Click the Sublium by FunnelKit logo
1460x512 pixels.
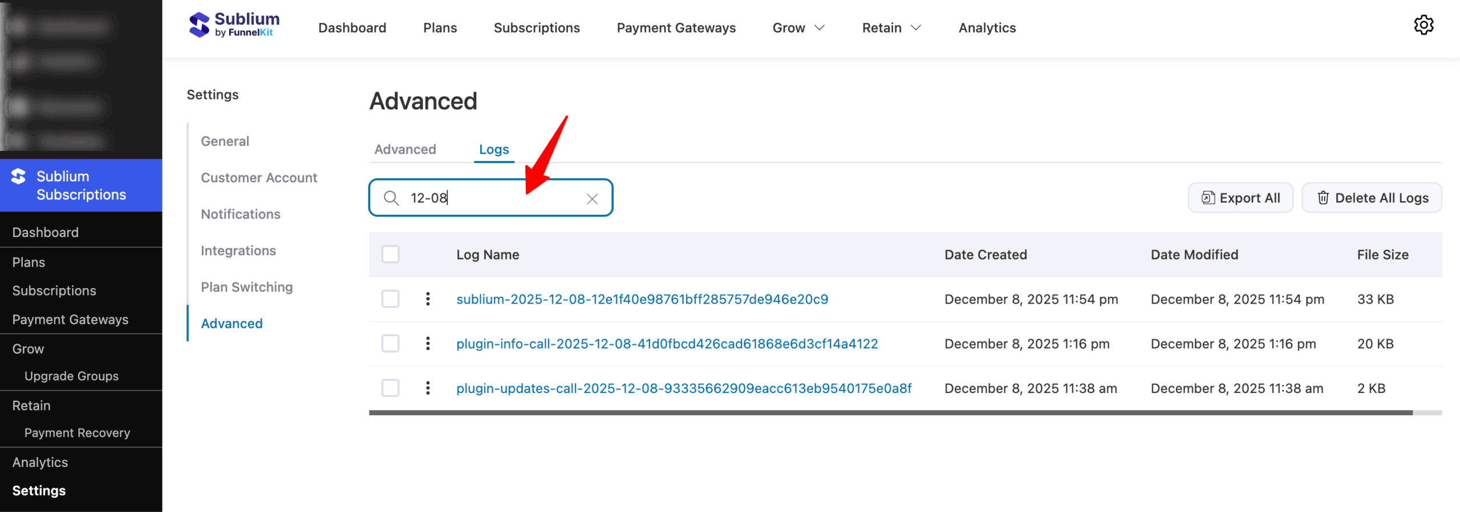[x=234, y=26]
